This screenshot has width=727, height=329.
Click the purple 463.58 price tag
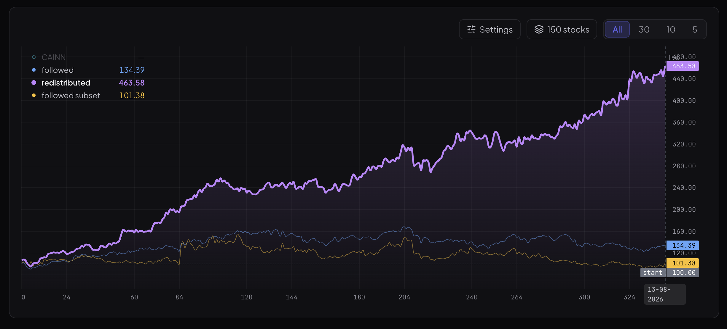(683, 66)
